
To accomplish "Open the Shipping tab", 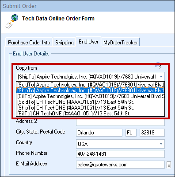I will (x=65, y=43).
